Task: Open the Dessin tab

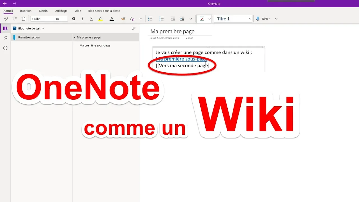Action: tap(43, 11)
